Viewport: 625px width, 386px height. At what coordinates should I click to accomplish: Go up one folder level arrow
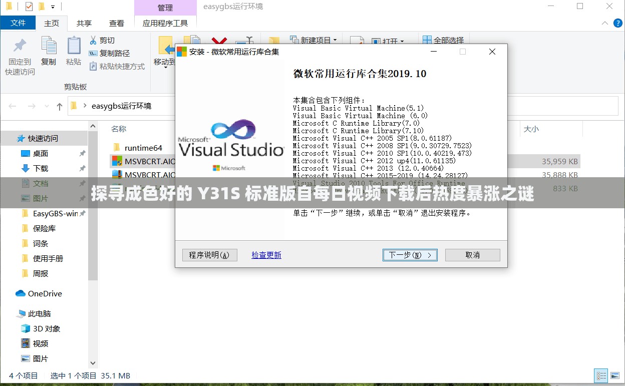tap(60, 106)
